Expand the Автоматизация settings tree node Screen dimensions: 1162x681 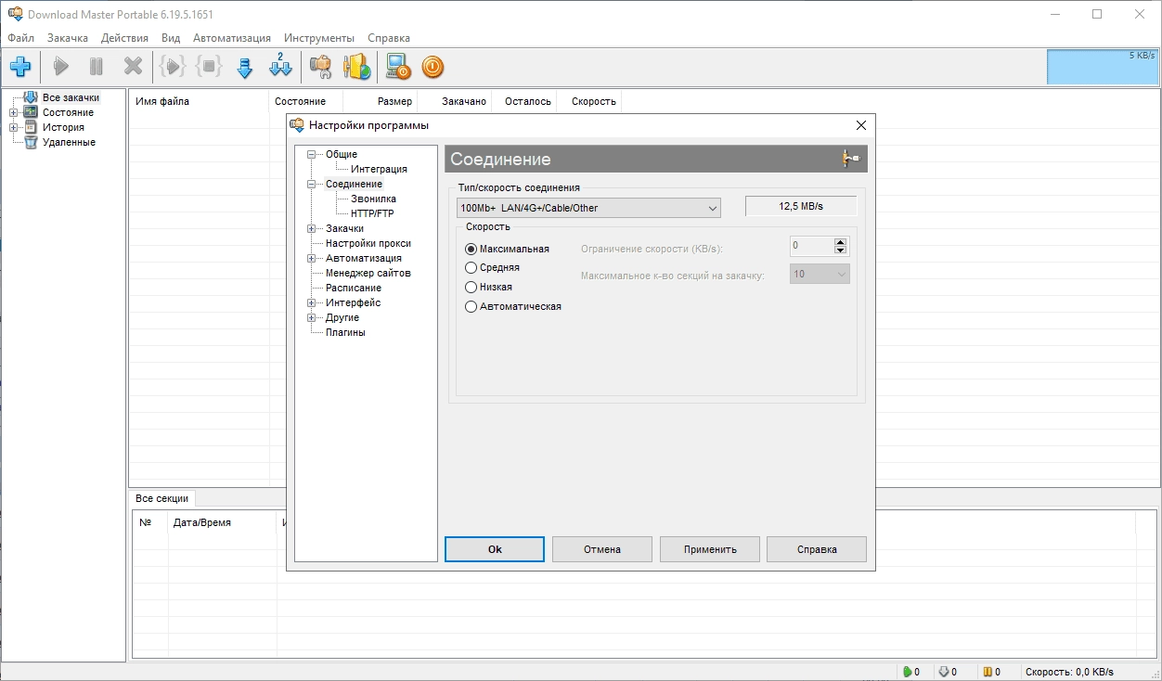312,258
